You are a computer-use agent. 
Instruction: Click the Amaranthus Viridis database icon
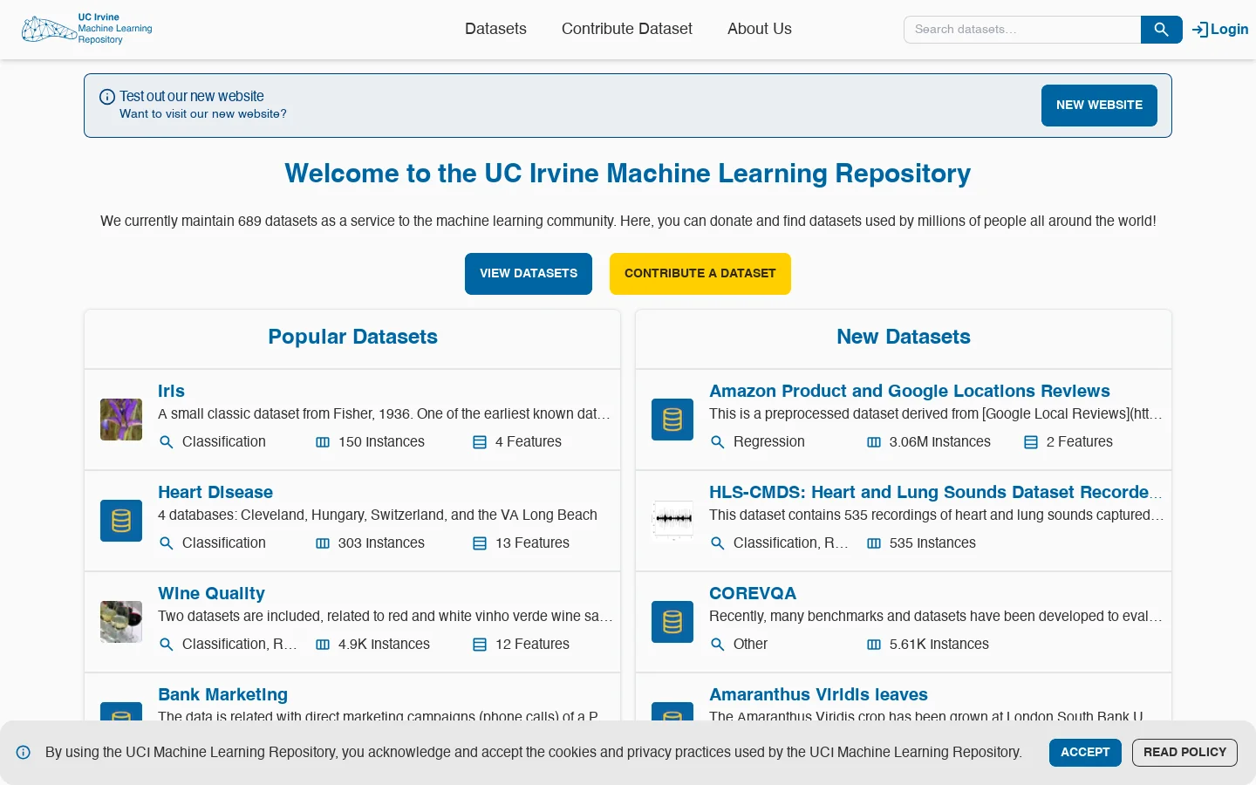pos(672,712)
